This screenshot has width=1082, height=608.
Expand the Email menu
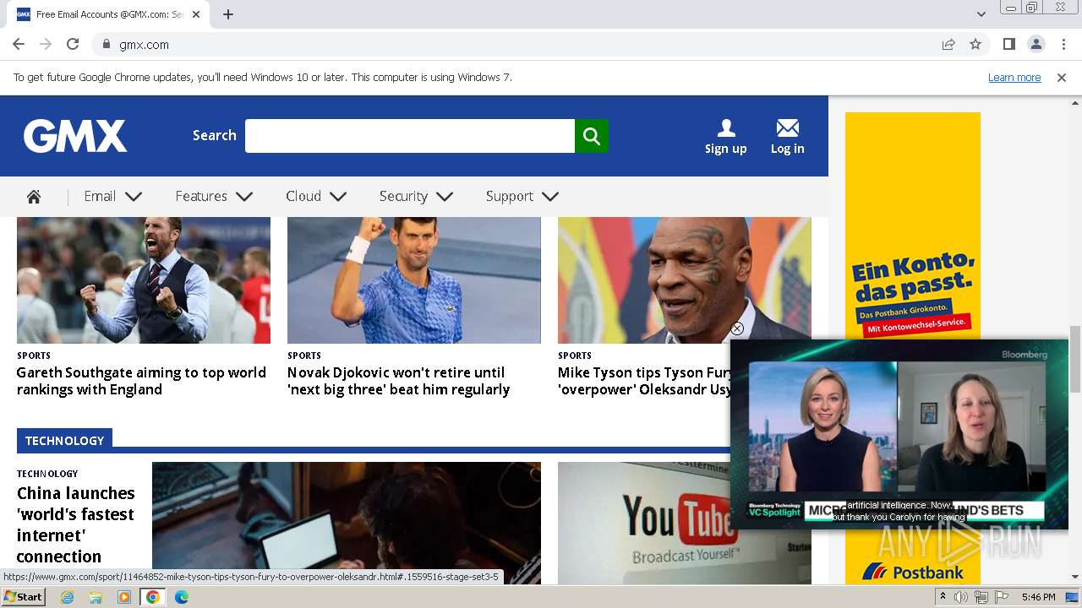coord(112,196)
